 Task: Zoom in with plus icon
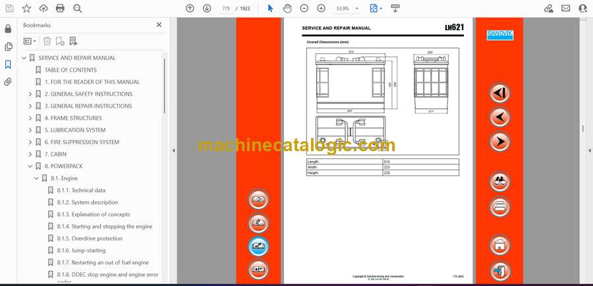[x=321, y=9]
